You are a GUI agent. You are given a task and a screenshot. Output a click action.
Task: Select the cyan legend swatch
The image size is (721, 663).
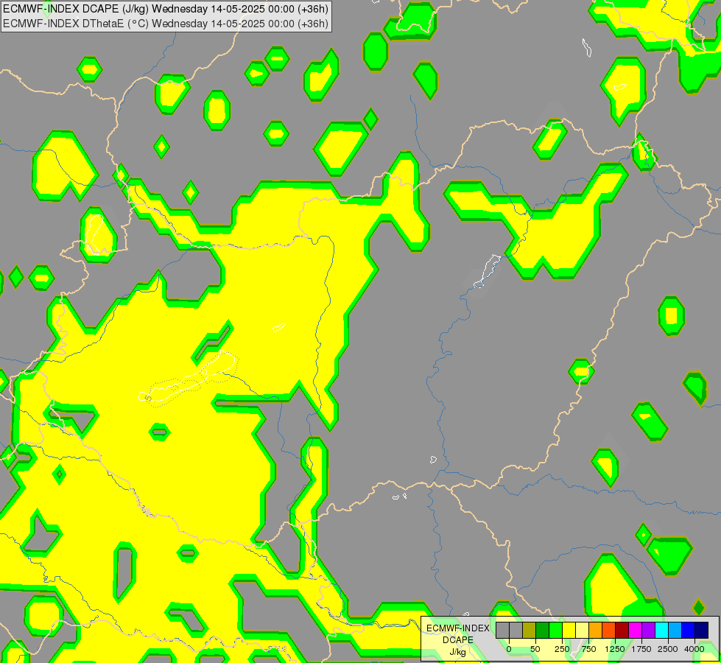pos(661,631)
